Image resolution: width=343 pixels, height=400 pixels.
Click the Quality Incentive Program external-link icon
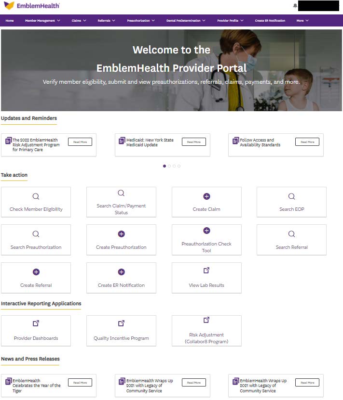[x=121, y=323]
